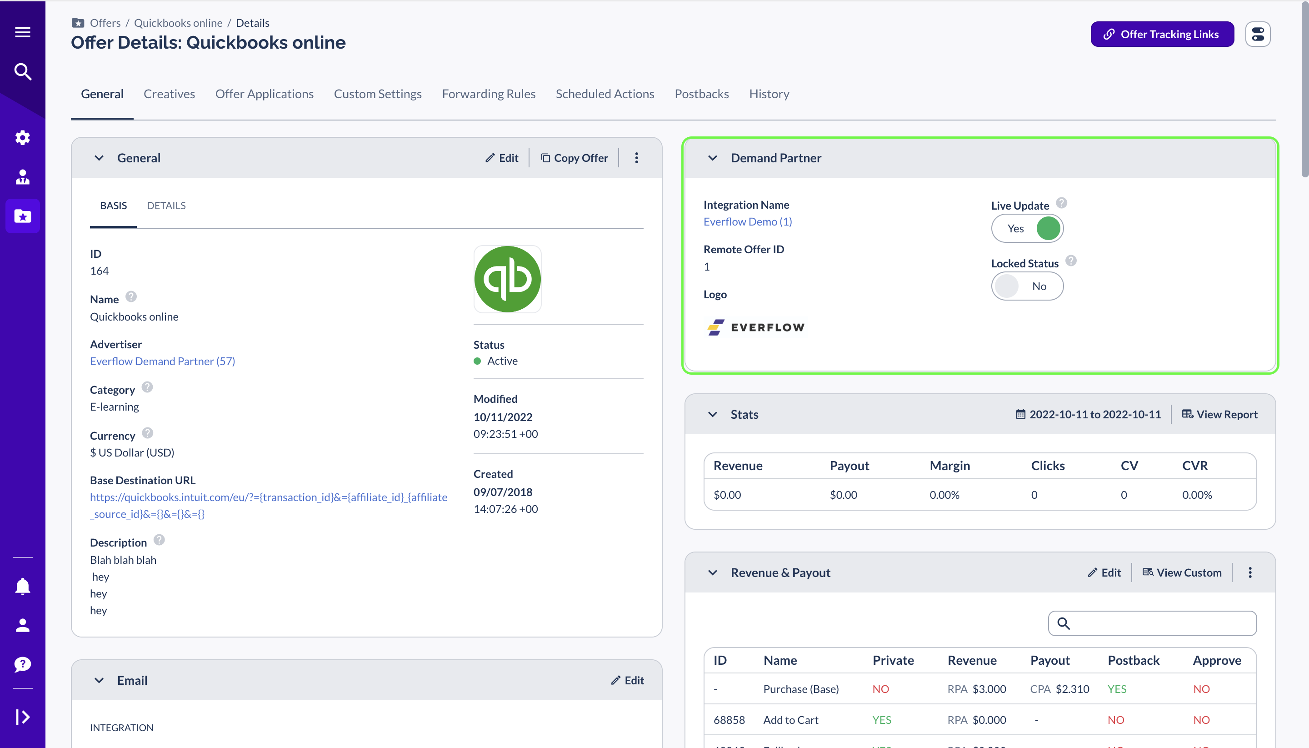Click View Report in Stats panel
1309x748 pixels.
tap(1219, 415)
